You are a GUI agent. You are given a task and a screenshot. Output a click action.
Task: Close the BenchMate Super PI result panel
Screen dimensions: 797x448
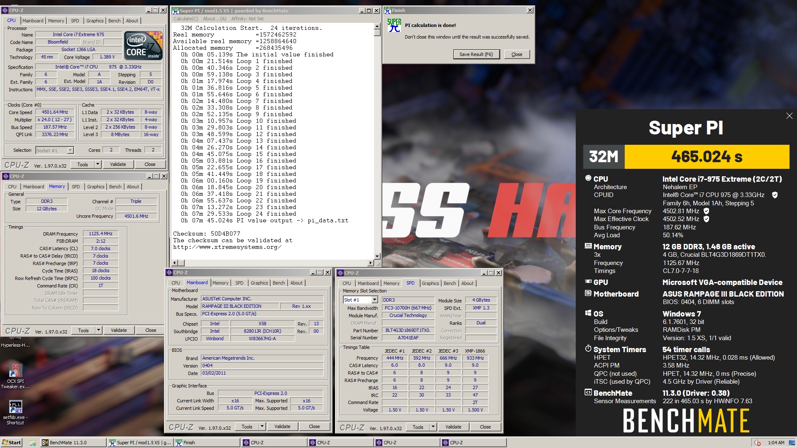[789, 116]
